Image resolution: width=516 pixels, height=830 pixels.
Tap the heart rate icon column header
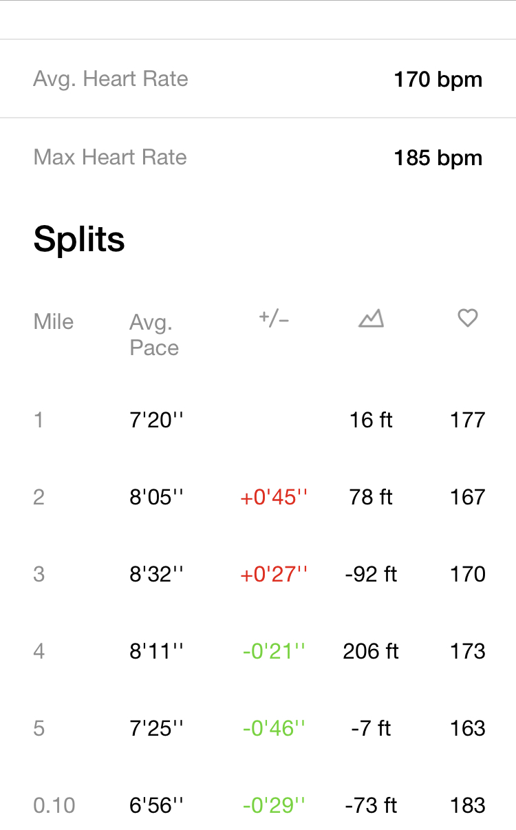click(x=468, y=318)
